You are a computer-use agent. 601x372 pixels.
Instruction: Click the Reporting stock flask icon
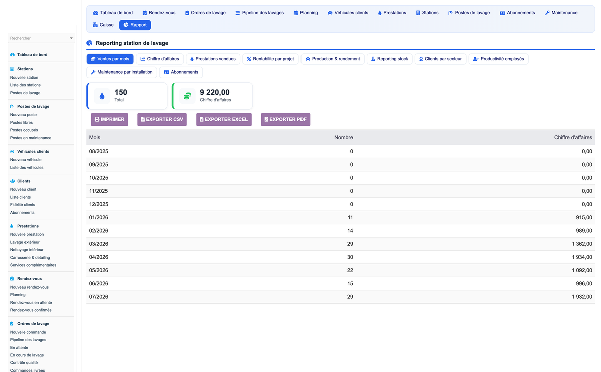[x=373, y=59]
